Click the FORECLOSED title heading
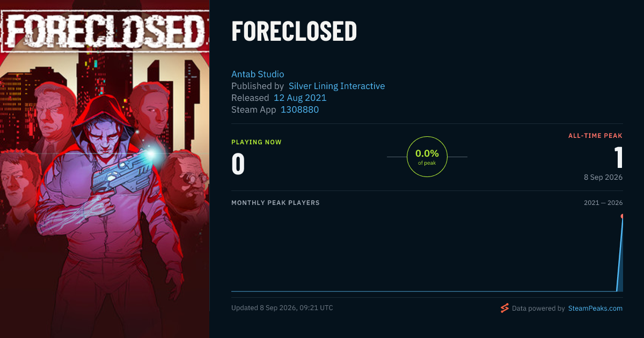 [x=294, y=31]
